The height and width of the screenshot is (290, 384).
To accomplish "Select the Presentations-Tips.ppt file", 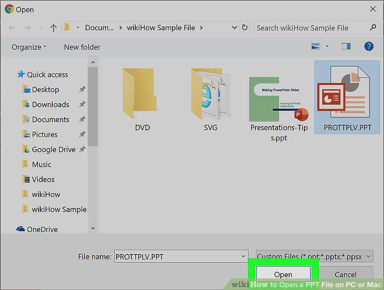I will (x=279, y=109).
